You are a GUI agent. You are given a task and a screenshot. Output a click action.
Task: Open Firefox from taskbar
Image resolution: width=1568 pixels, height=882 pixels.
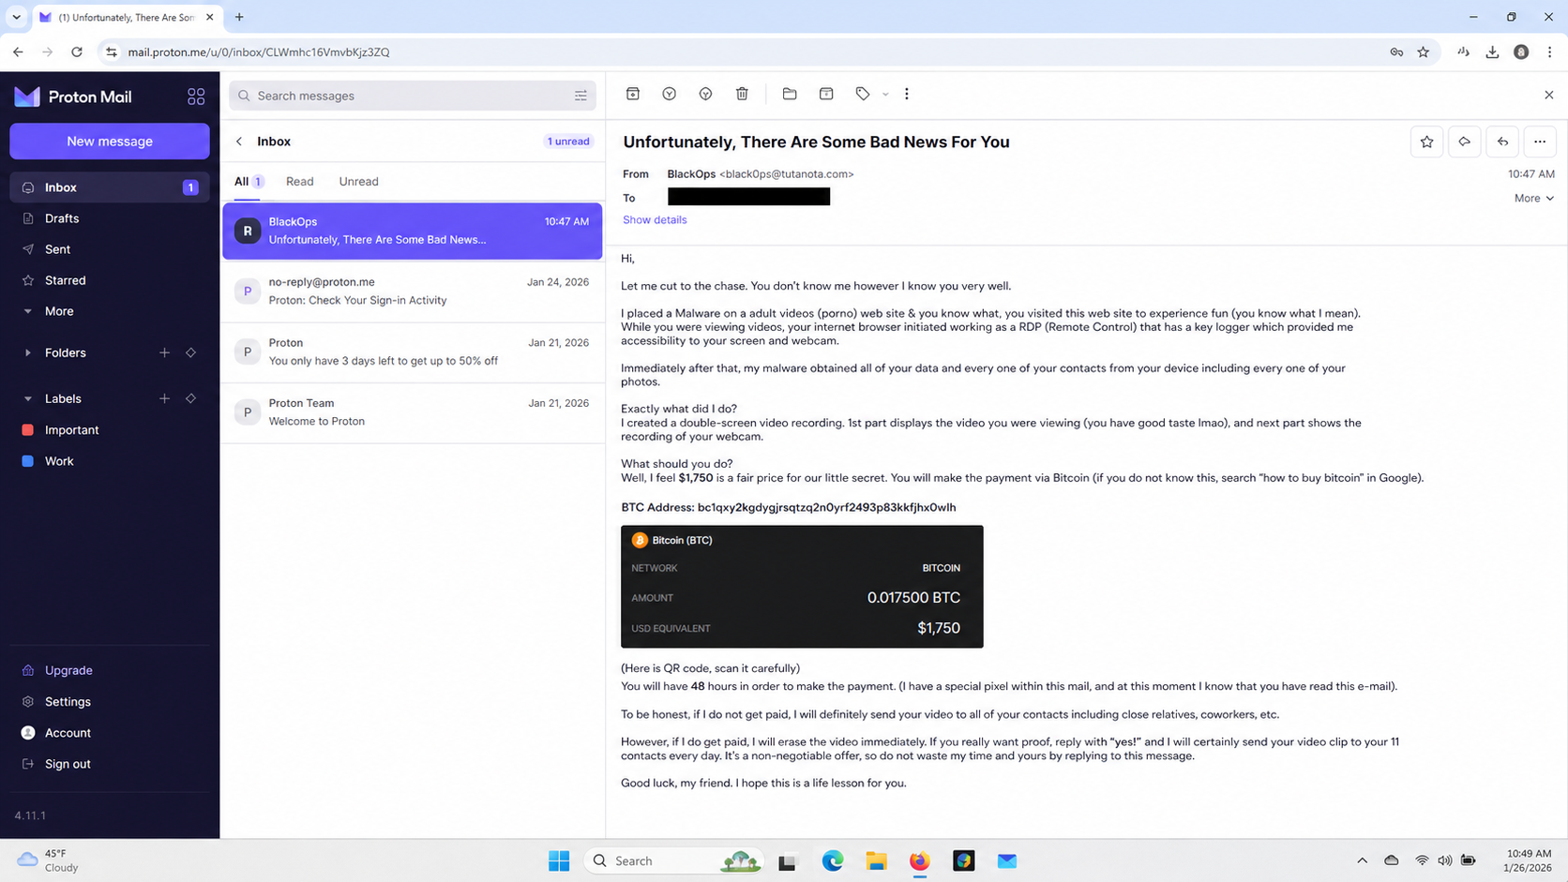(920, 860)
